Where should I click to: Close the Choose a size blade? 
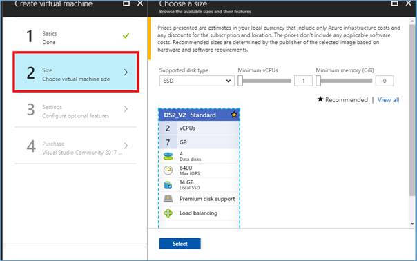point(409,3)
